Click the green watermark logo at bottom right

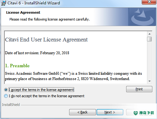[144, 113]
